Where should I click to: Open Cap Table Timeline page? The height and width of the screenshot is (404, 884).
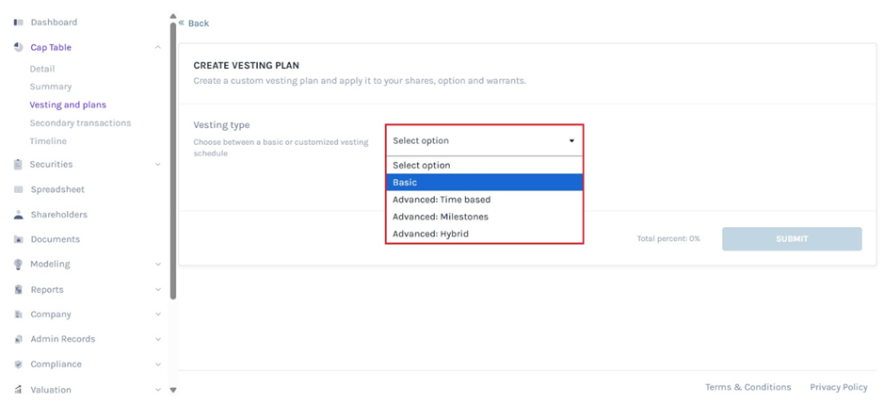tap(48, 141)
